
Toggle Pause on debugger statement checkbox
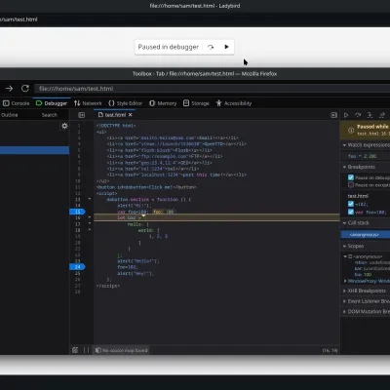[x=351, y=177]
